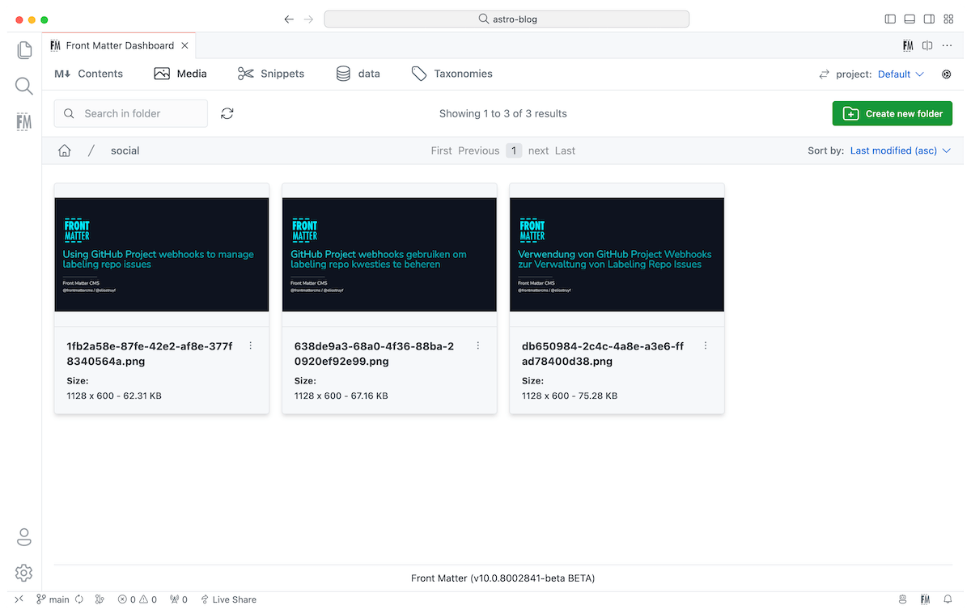Select the Snippets scissors icon
Viewport: 971px width, 614px height.
(245, 74)
